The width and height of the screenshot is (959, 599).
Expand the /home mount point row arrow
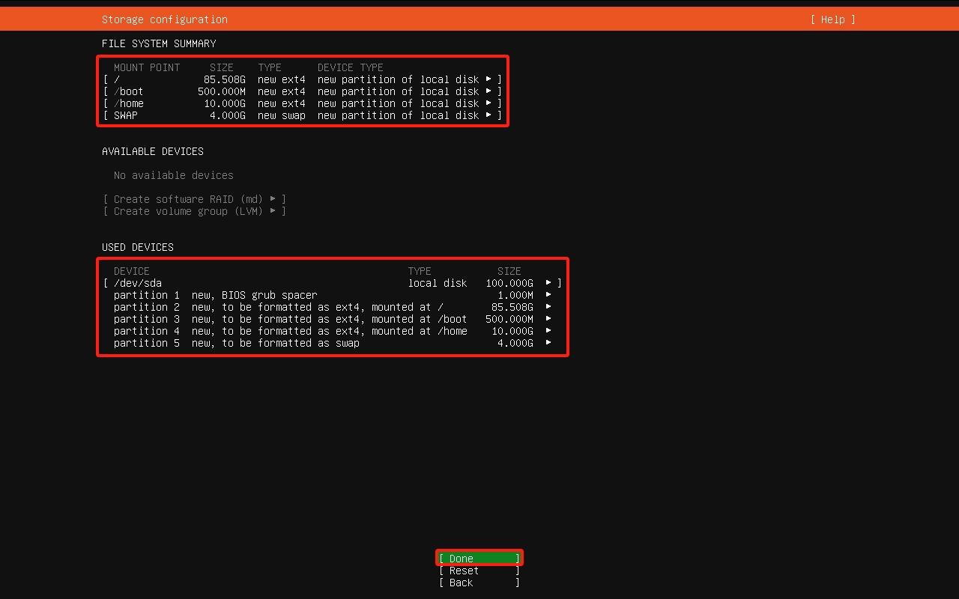[488, 103]
